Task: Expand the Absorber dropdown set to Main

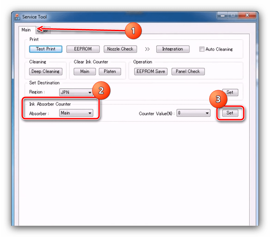Action: click(x=76, y=113)
